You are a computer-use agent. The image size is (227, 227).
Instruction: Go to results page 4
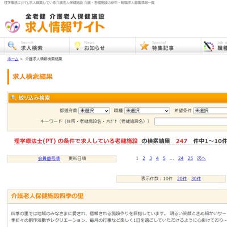coord(157,158)
